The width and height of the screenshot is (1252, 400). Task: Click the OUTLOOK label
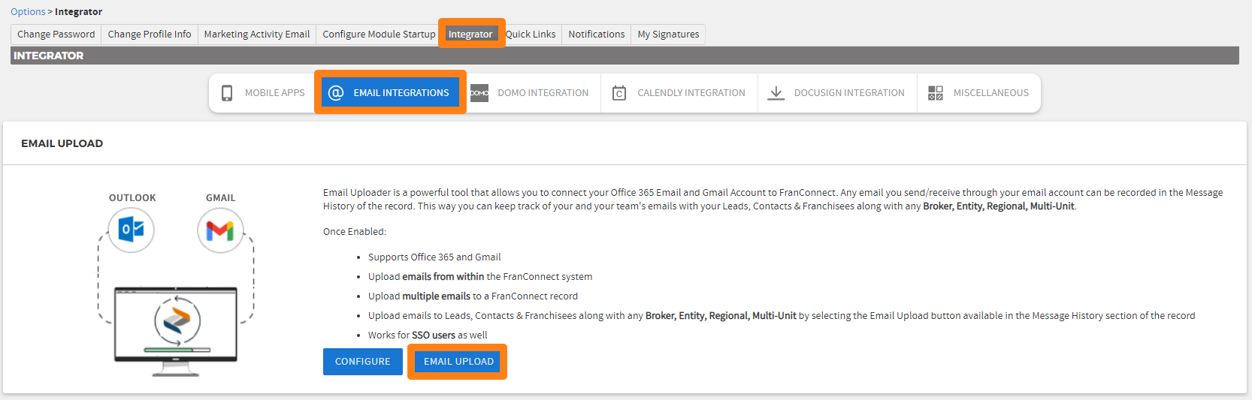[132, 198]
